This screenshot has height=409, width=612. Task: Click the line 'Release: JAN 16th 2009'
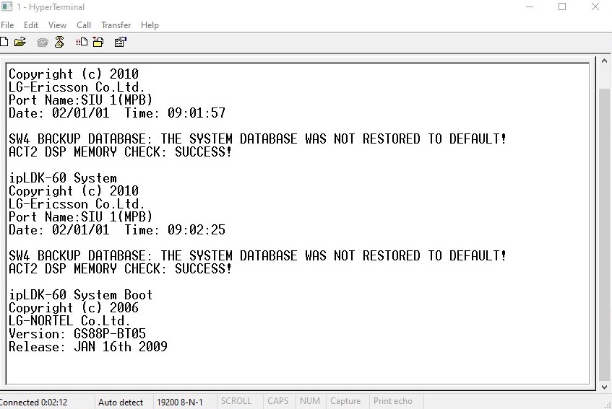tap(88, 347)
